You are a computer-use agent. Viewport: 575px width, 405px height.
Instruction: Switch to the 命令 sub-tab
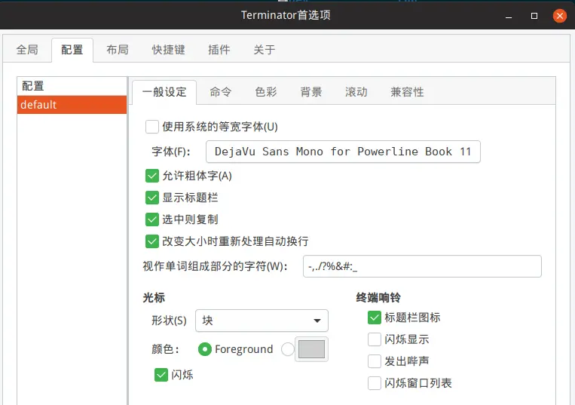point(220,92)
